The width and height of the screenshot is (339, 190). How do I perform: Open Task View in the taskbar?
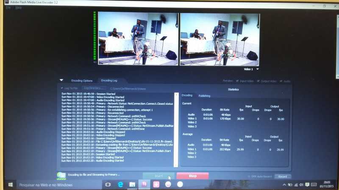[x=108, y=185]
